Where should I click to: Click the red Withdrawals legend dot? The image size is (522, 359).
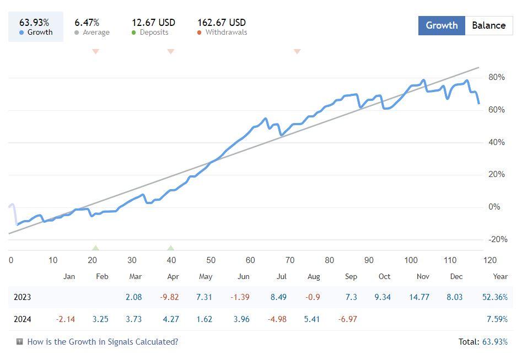pyautogui.click(x=200, y=33)
